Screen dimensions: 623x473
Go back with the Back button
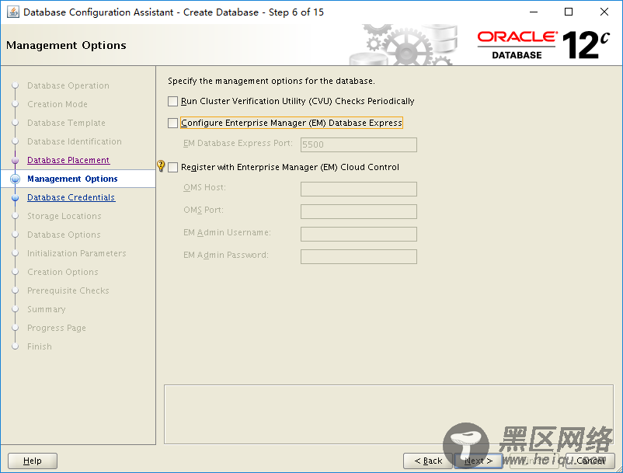428,461
